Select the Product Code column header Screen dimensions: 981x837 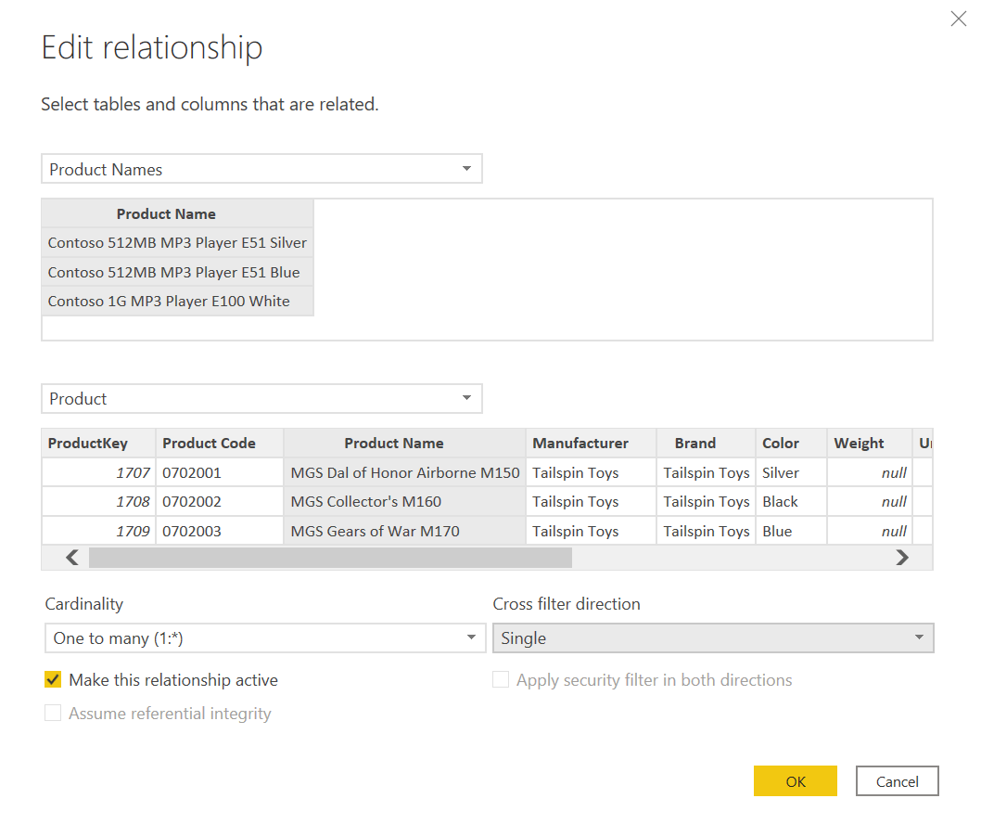(x=220, y=444)
